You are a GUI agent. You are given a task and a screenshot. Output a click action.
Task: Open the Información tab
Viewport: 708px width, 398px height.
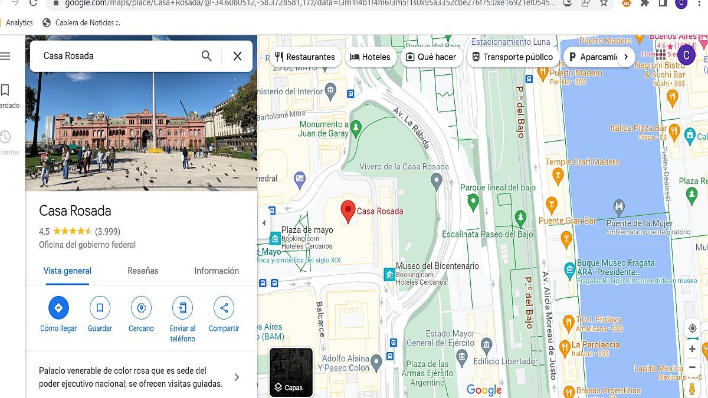coord(216,271)
